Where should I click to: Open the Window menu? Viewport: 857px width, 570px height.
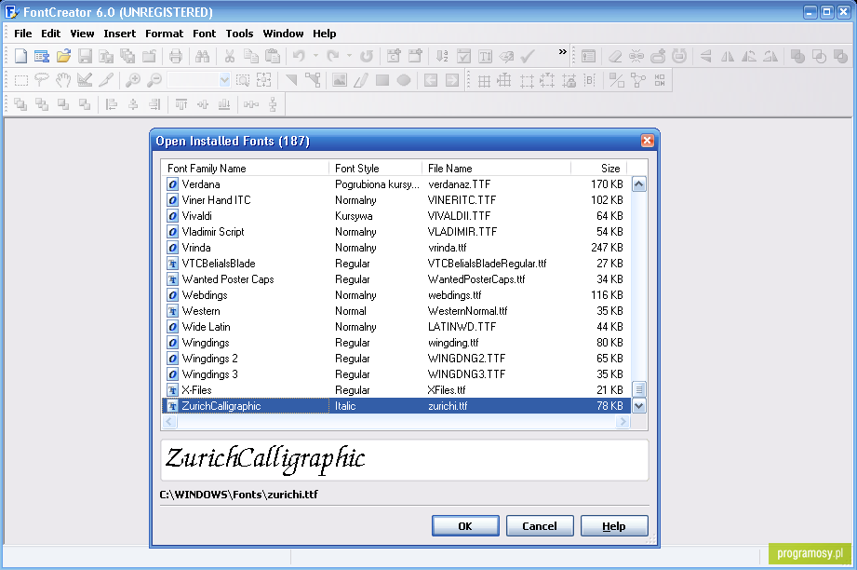coord(283,34)
